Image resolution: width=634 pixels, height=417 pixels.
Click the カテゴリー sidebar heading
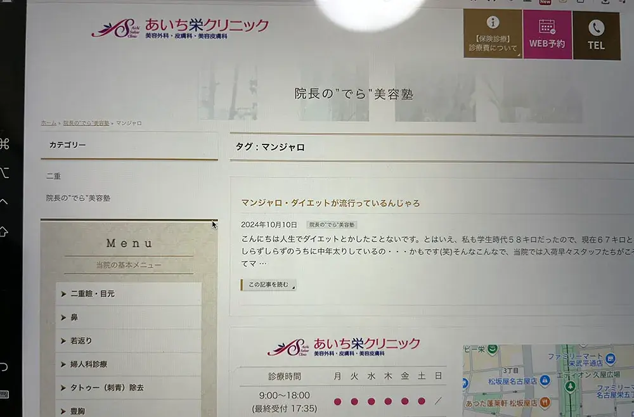[x=68, y=144]
